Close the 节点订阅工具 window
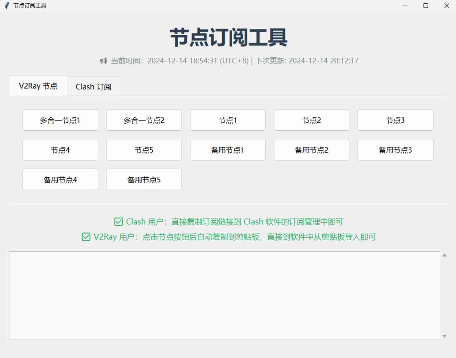The image size is (456, 358). click(x=447, y=6)
